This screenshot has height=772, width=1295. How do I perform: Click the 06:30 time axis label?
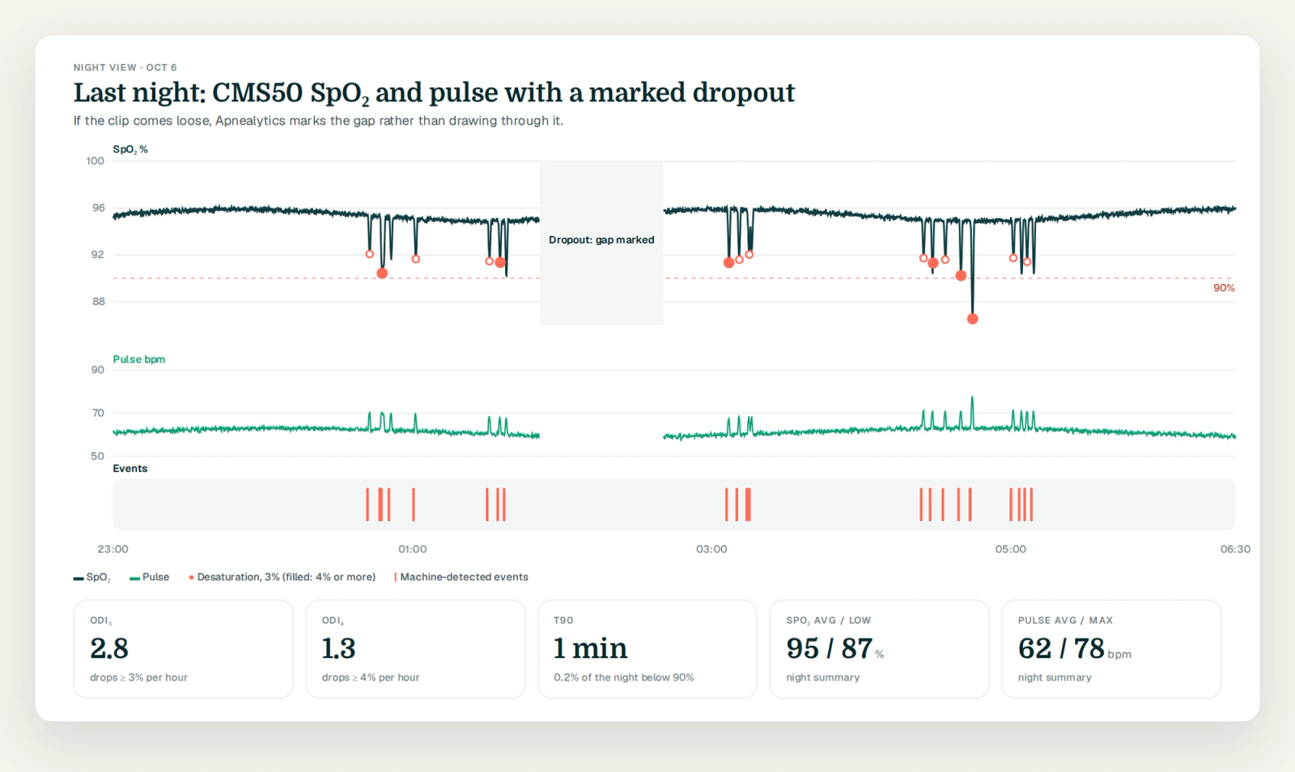[x=1235, y=549]
